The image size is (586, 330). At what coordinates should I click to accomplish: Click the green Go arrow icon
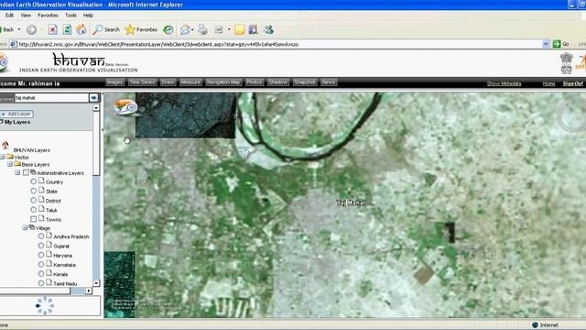[557, 44]
